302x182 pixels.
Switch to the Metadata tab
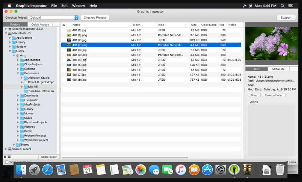coord(278,69)
